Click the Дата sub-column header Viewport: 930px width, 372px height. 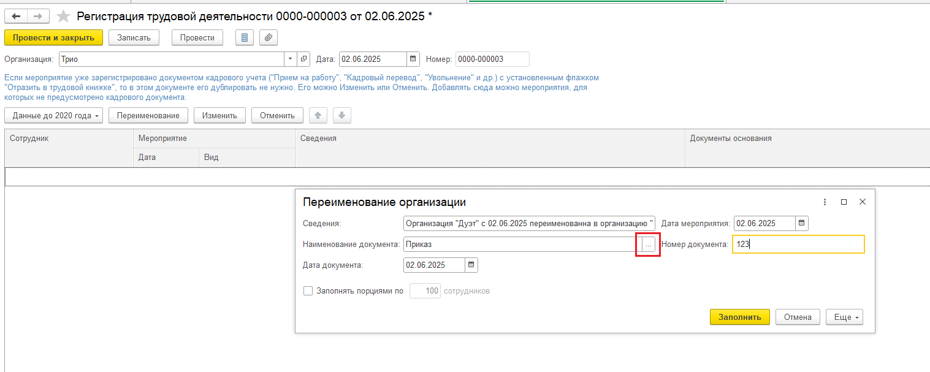(166, 157)
